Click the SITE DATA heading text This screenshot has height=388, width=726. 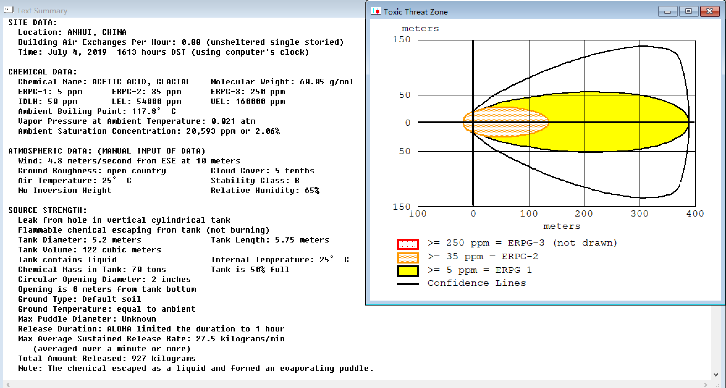32,23
